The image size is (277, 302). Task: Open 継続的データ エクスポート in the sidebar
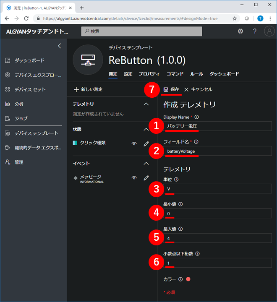pyautogui.click(x=33, y=148)
